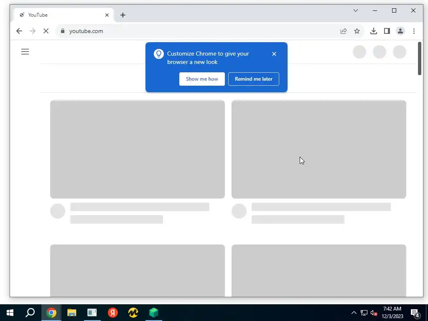The height and width of the screenshot is (321, 428).
Task: Bookmark this tab with star icon
Action: pyautogui.click(x=357, y=31)
